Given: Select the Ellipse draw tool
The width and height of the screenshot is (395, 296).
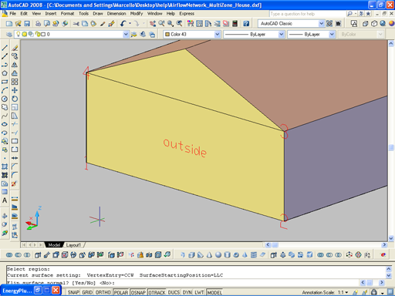Looking at the screenshot, I should click(x=5, y=124).
